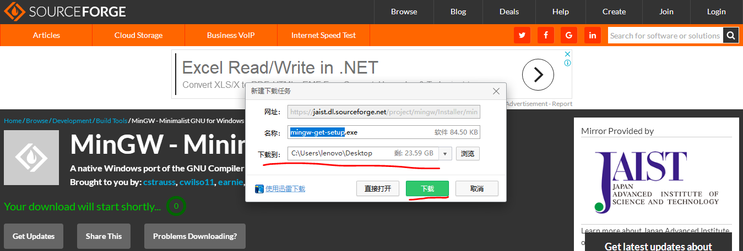
Task: Click the 浏览 browse button
Action: point(468,153)
